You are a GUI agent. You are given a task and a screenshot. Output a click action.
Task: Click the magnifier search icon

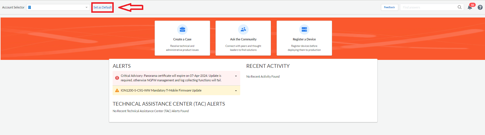tap(460, 7)
